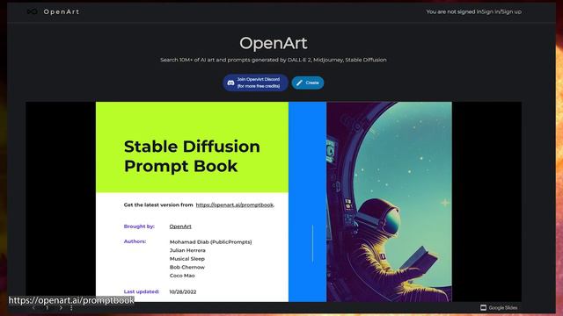The image size is (563, 316).
Task: Click author name Coco Mao
Action: tap(182, 276)
